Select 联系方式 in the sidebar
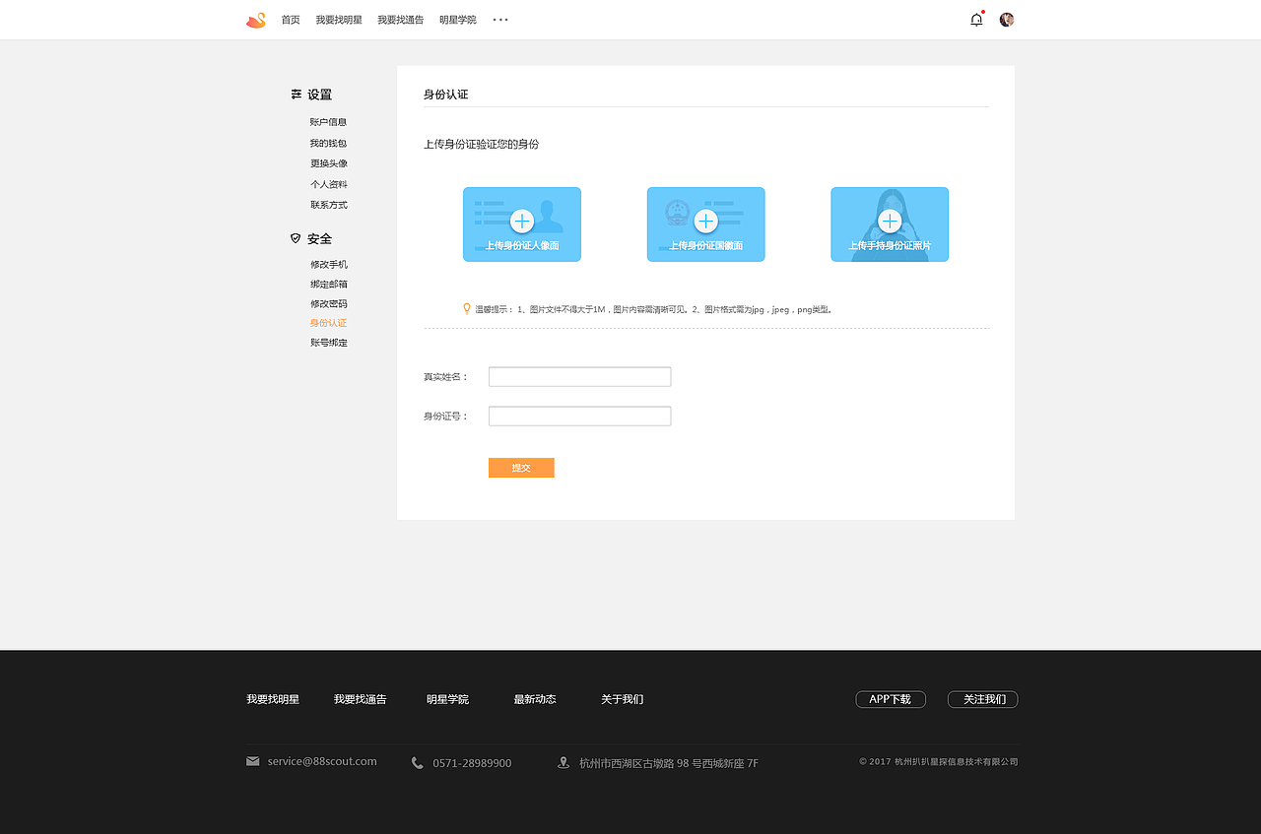The width and height of the screenshot is (1261, 834). (328, 205)
